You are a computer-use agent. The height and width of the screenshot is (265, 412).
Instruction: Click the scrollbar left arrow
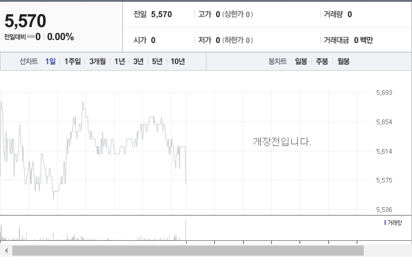click(x=6, y=250)
